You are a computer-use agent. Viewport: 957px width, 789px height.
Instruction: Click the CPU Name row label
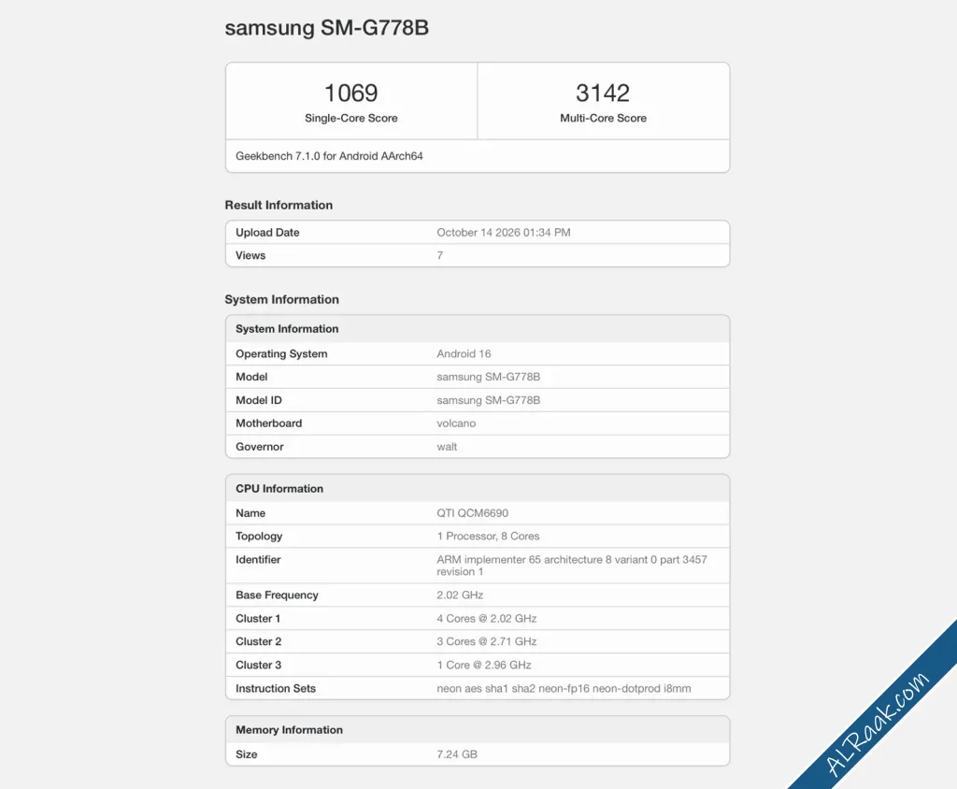[x=250, y=513]
